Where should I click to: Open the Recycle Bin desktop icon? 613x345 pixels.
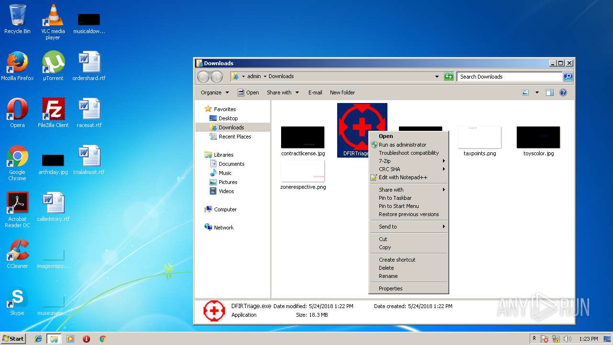point(17,19)
